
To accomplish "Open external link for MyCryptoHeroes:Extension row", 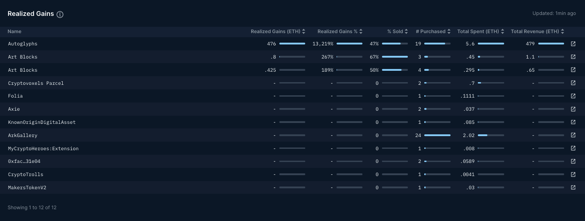I will (x=573, y=148).
